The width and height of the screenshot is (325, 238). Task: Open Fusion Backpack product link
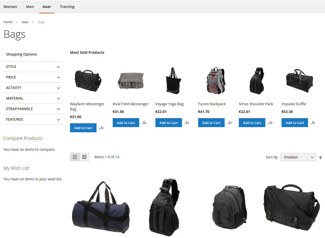(212, 104)
